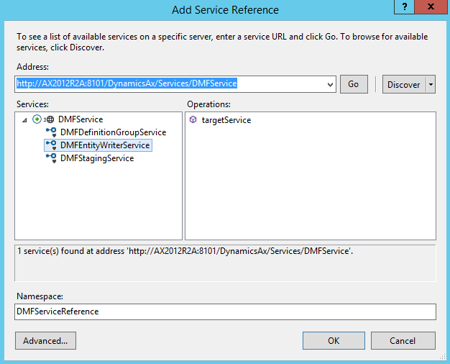This screenshot has width=450, height=364.
Task: Confirm with the OK button
Action: (334, 340)
